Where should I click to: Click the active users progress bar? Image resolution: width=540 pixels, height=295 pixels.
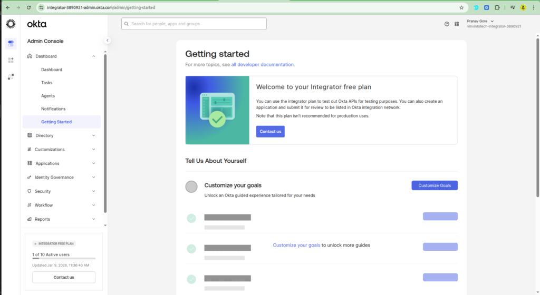coord(63,259)
